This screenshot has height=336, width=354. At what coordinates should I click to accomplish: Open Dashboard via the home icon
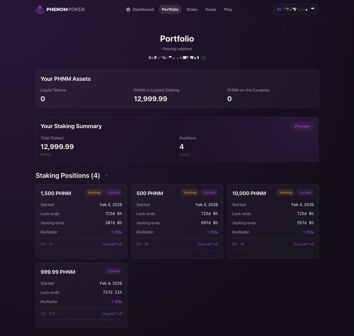128,9
